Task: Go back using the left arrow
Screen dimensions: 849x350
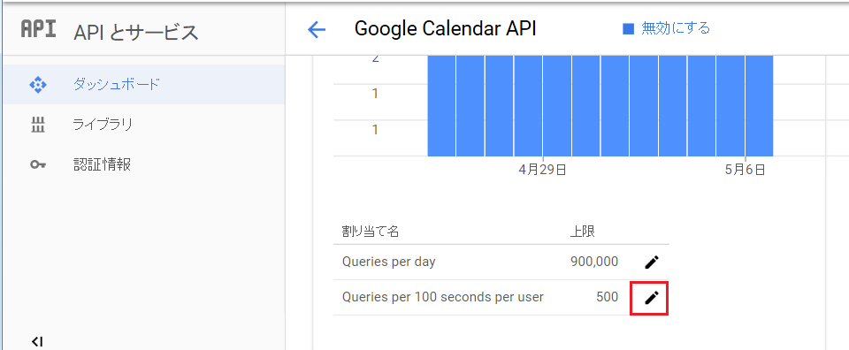Action: click(317, 29)
